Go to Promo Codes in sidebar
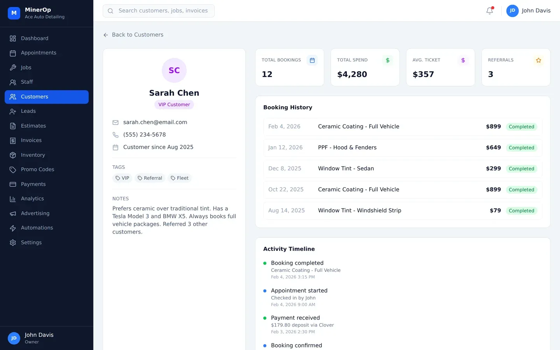The width and height of the screenshot is (560, 350). (x=37, y=170)
